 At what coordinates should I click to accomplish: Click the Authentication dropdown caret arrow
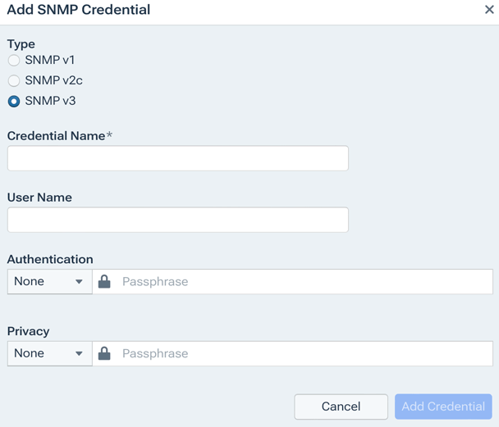point(79,282)
